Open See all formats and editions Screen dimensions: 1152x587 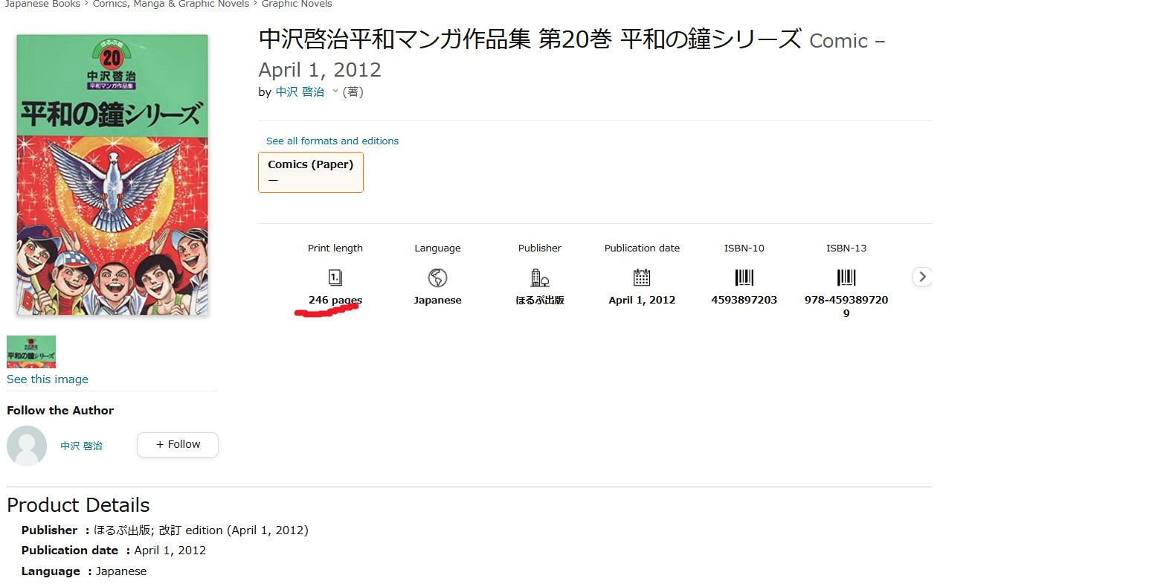pyautogui.click(x=332, y=141)
